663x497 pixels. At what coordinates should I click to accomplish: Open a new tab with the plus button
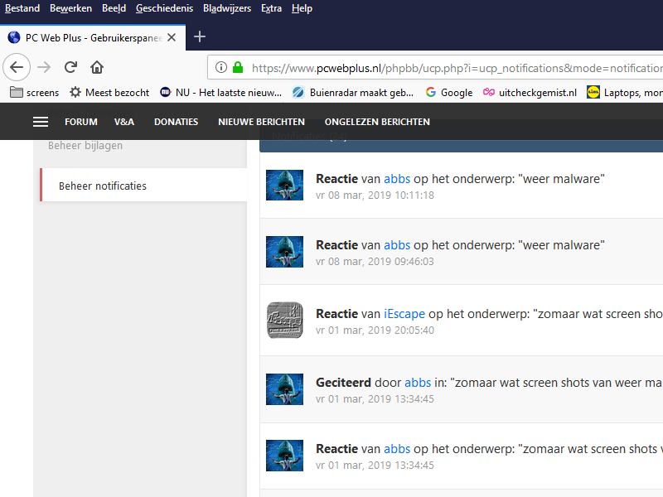tap(200, 36)
